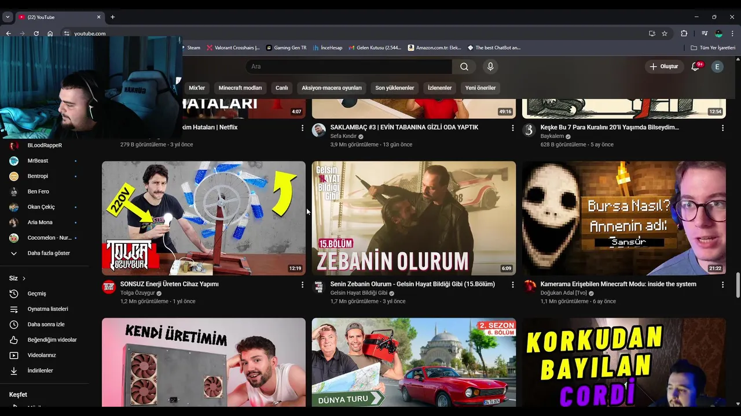Select Son yüklenenler filter chip
The image size is (741, 416).
click(395, 88)
